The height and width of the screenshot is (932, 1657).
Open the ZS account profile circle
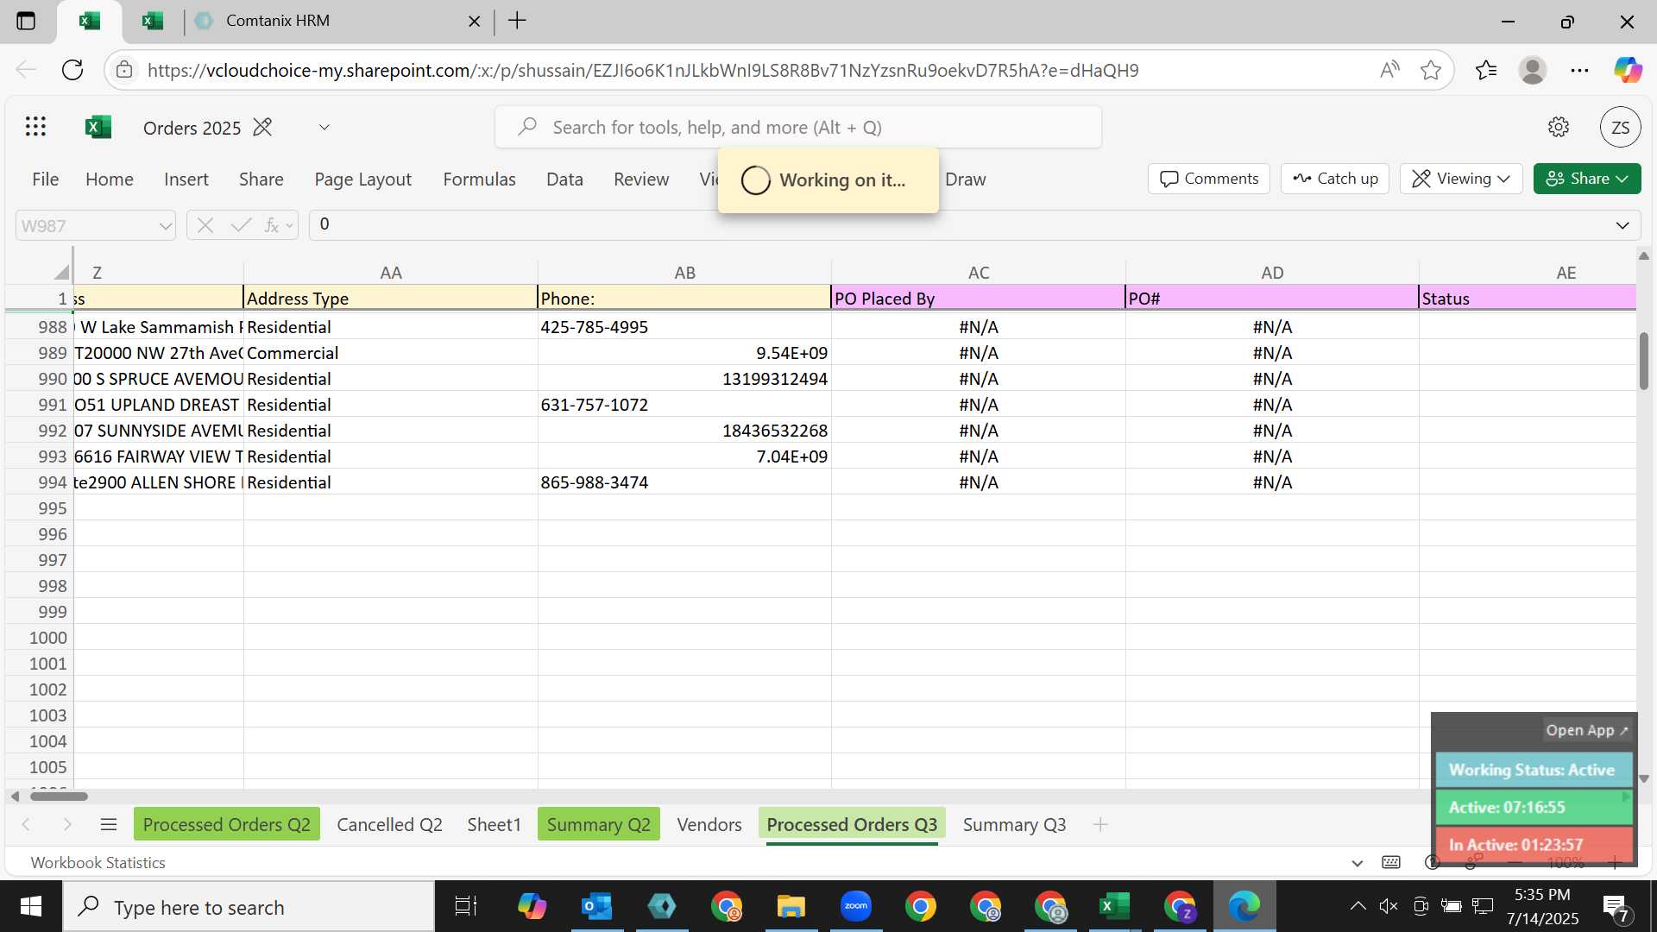[x=1620, y=127]
